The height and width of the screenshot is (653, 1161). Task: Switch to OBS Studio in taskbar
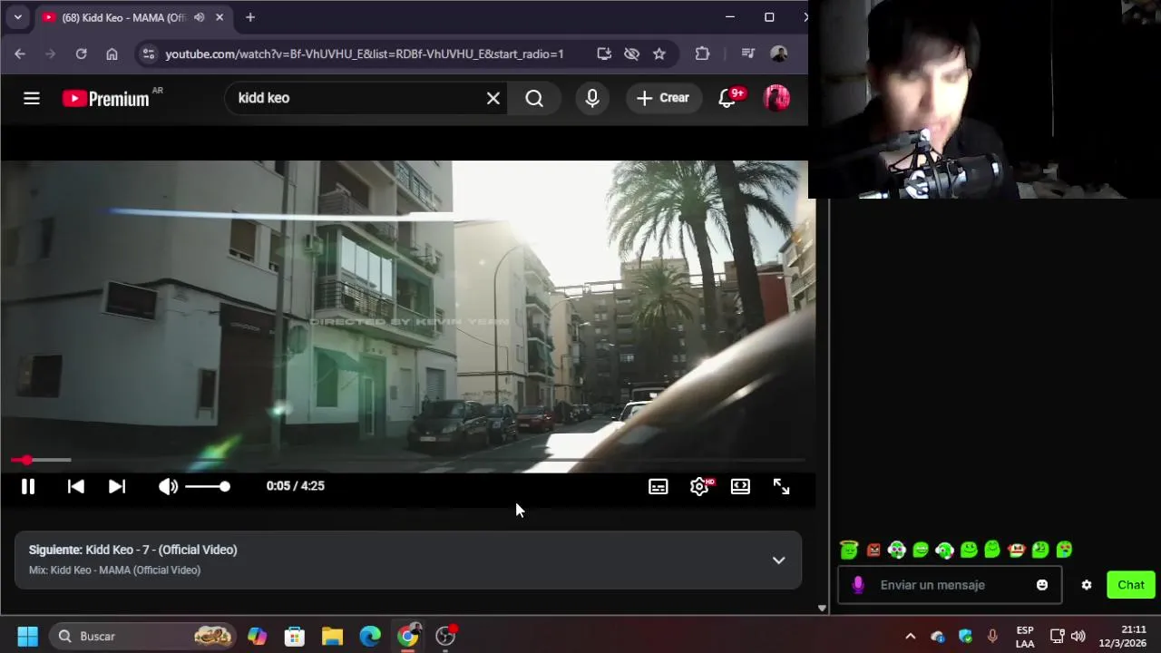tap(445, 637)
